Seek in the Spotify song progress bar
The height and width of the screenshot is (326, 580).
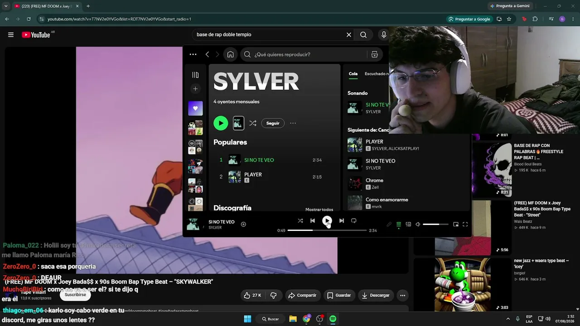(x=327, y=230)
